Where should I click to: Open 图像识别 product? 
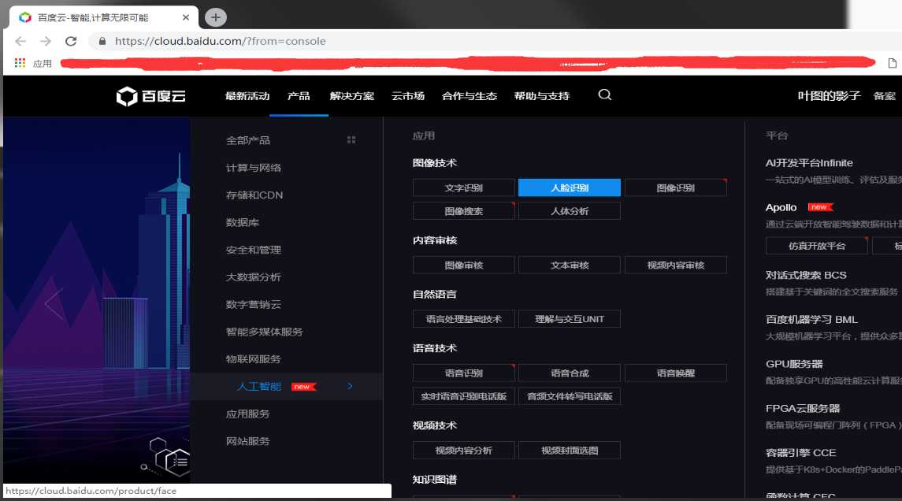[676, 187]
